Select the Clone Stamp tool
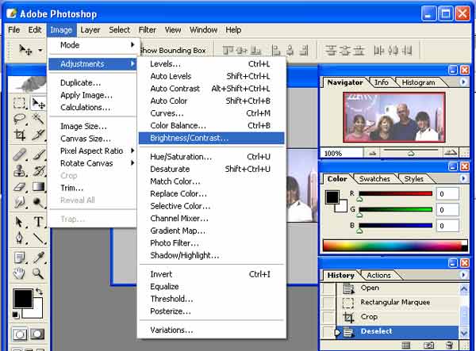The width and height of the screenshot is (476, 351). click(x=19, y=170)
